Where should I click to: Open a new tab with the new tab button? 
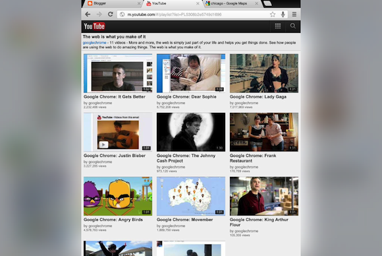(x=267, y=3)
